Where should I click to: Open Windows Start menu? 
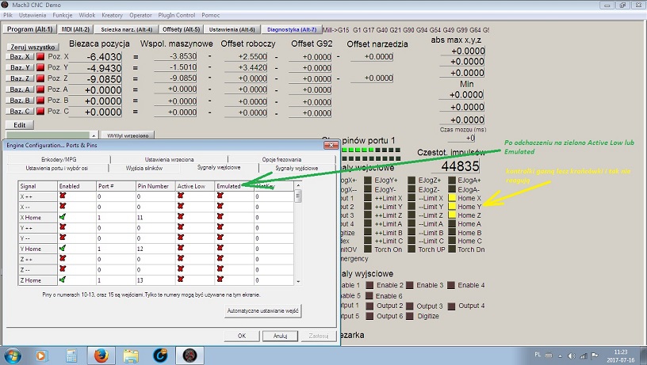click(13, 355)
